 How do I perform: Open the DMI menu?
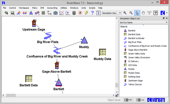pos(42,8)
